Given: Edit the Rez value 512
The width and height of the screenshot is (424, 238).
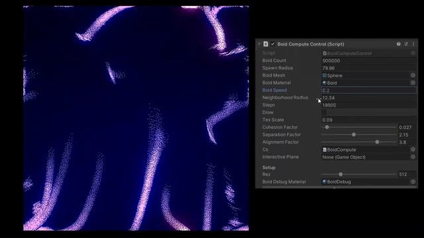Looking at the screenshot, I should [x=407, y=175].
